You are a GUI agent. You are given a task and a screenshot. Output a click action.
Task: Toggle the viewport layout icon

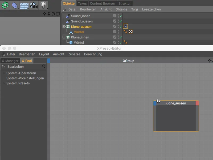58,14
